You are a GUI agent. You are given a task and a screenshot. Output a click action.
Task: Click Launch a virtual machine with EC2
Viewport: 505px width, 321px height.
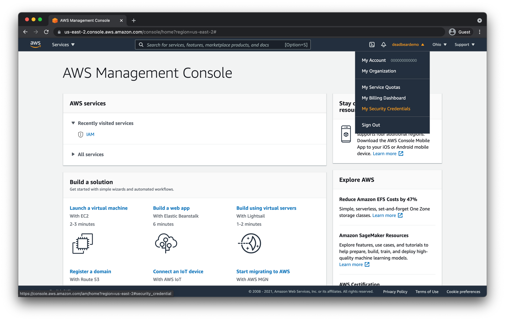coord(99,208)
